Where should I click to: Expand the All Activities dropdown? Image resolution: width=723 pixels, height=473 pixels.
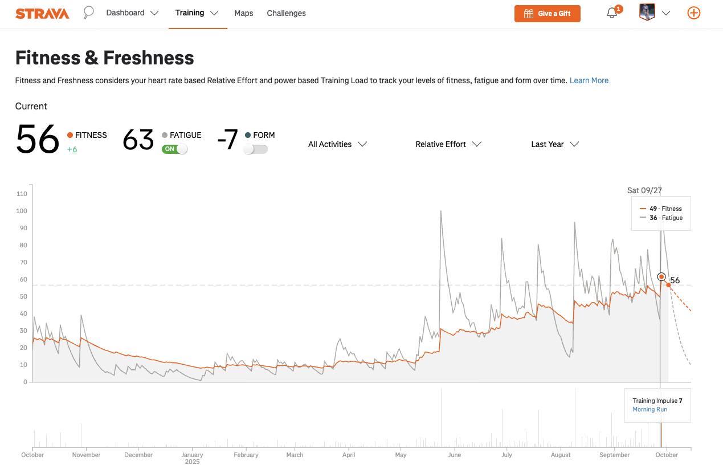pos(337,144)
